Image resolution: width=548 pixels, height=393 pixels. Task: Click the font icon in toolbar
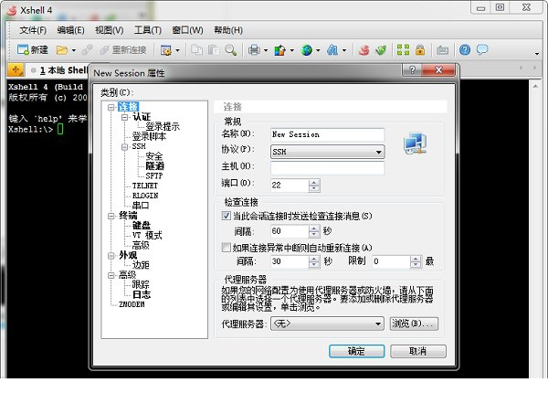(332, 50)
